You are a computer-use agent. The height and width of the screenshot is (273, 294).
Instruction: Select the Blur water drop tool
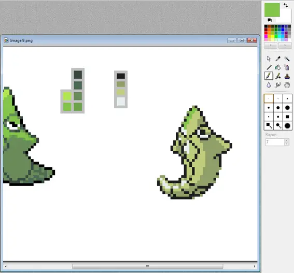(269, 85)
